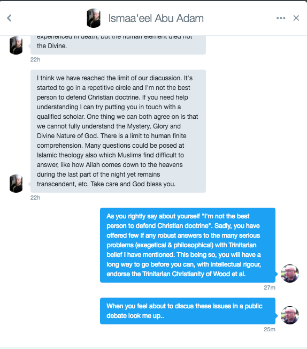Click the 25m timestamp under last message
307x349 pixels.
pyautogui.click(x=270, y=329)
